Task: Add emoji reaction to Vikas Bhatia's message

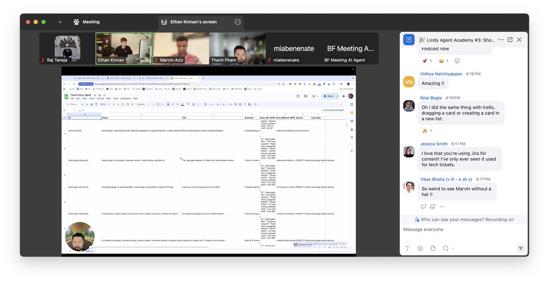Action: tap(433, 207)
